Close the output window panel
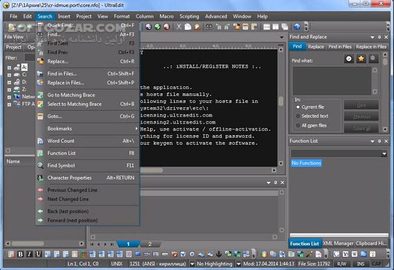 [x=282, y=182]
